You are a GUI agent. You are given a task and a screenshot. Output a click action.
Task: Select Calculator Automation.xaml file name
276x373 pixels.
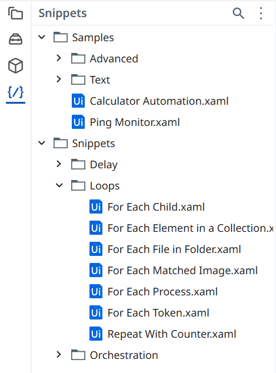(x=159, y=101)
